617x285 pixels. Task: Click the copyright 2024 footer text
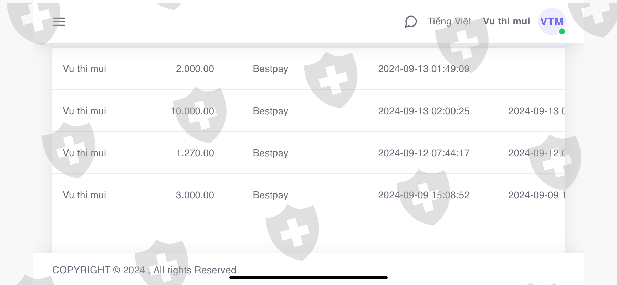[x=144, y=270]
